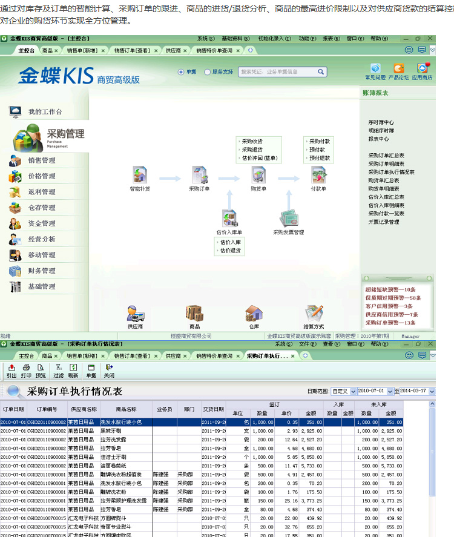This screenshot has width=454, height=537.
Task: Open the 付款单 flow icon
Action: tap(318, 175)
